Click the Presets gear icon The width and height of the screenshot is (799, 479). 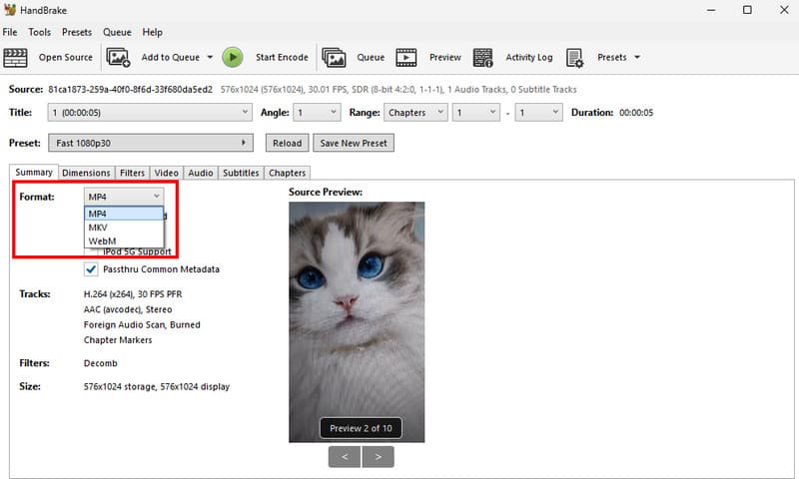point(574,58)
